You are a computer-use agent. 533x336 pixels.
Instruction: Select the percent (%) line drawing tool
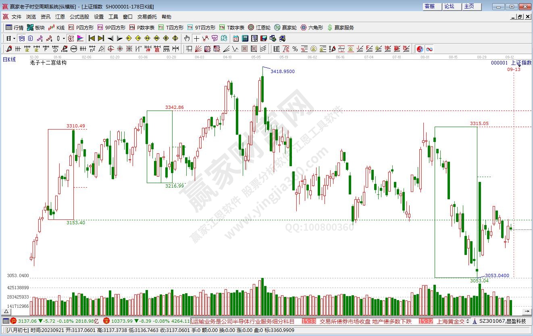point(295,49)
